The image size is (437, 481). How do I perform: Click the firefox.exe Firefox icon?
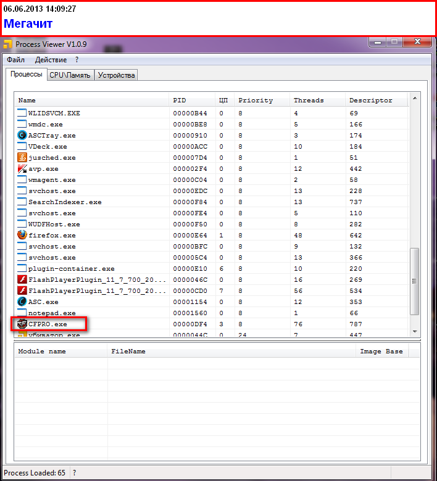coord(22,235)
